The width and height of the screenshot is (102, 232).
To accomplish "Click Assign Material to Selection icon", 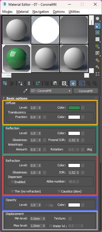I will (x=20, y=84).
